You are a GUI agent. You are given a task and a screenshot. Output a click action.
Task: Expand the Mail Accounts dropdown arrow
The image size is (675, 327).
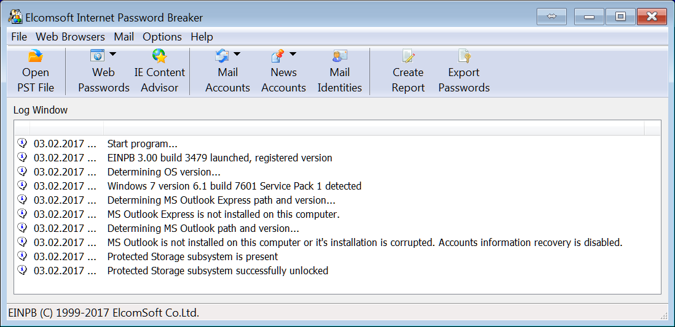(x=237, y=55)
